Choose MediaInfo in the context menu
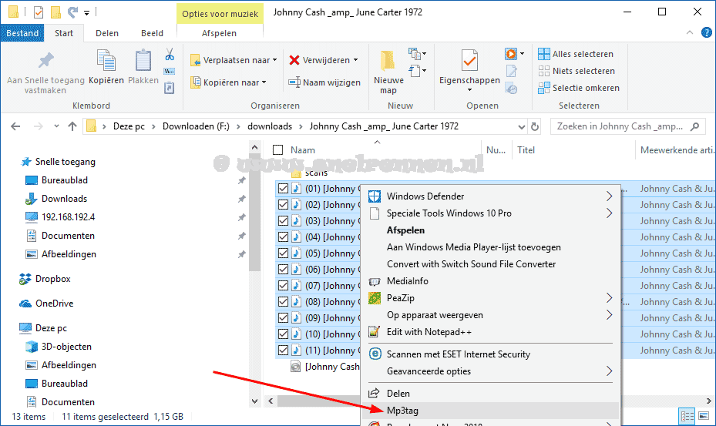 [x=490, y=281]
